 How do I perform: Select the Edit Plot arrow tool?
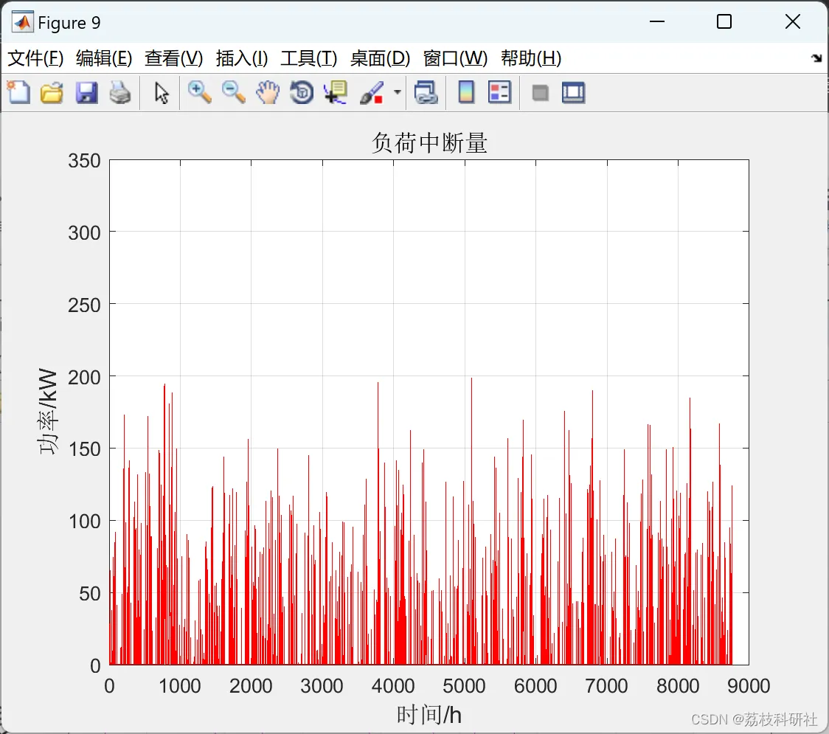(x=162, y=93)
